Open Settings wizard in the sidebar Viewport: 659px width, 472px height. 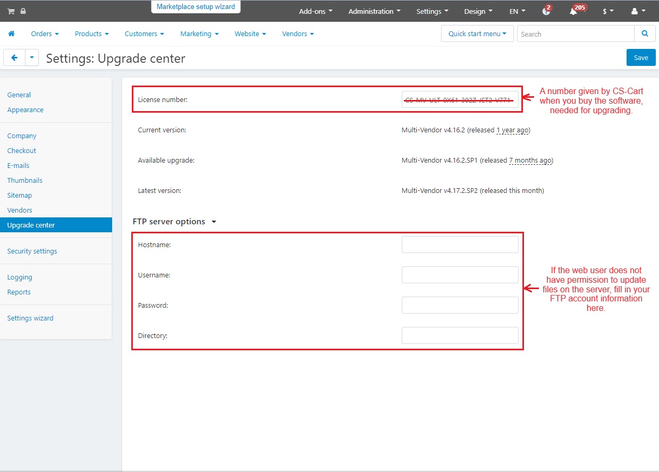30,318
